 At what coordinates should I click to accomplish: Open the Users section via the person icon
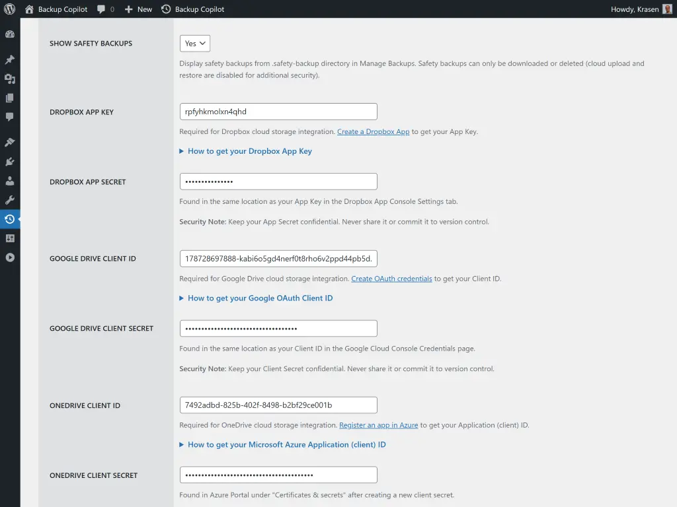click(x=11, y=180)
